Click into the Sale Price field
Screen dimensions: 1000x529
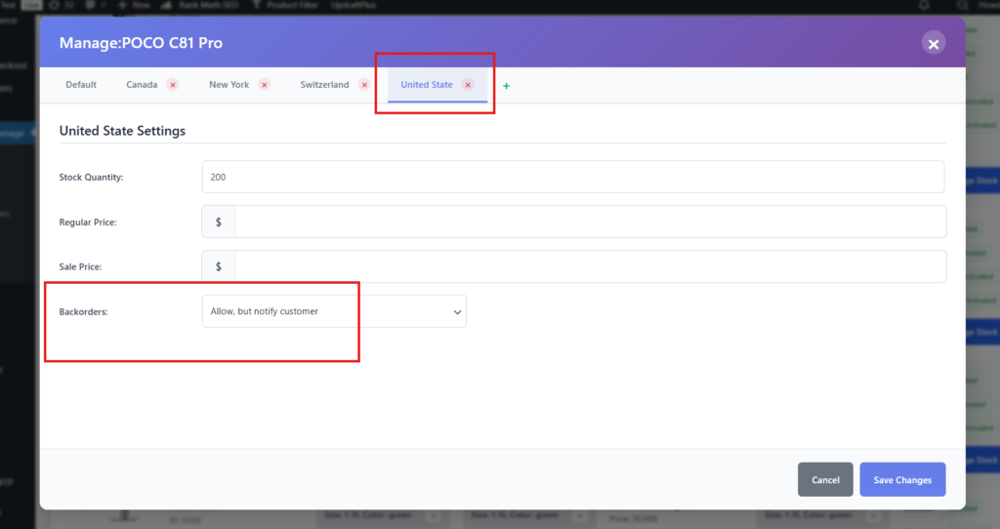coord(591,266)
